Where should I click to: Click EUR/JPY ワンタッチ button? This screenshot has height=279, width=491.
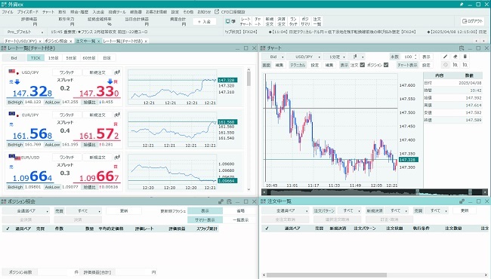[x=66, y=115]
